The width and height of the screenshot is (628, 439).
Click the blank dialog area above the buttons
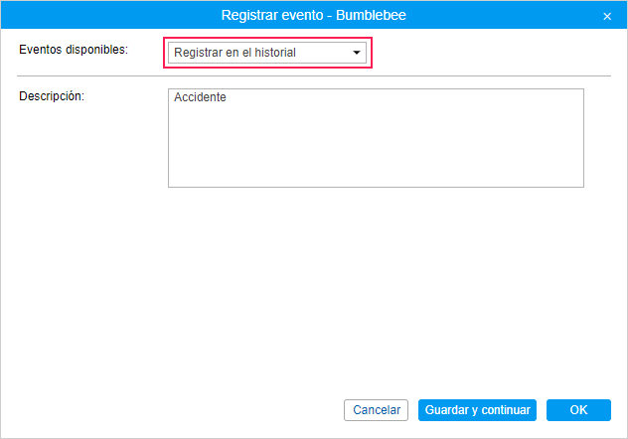click(314, 298)
